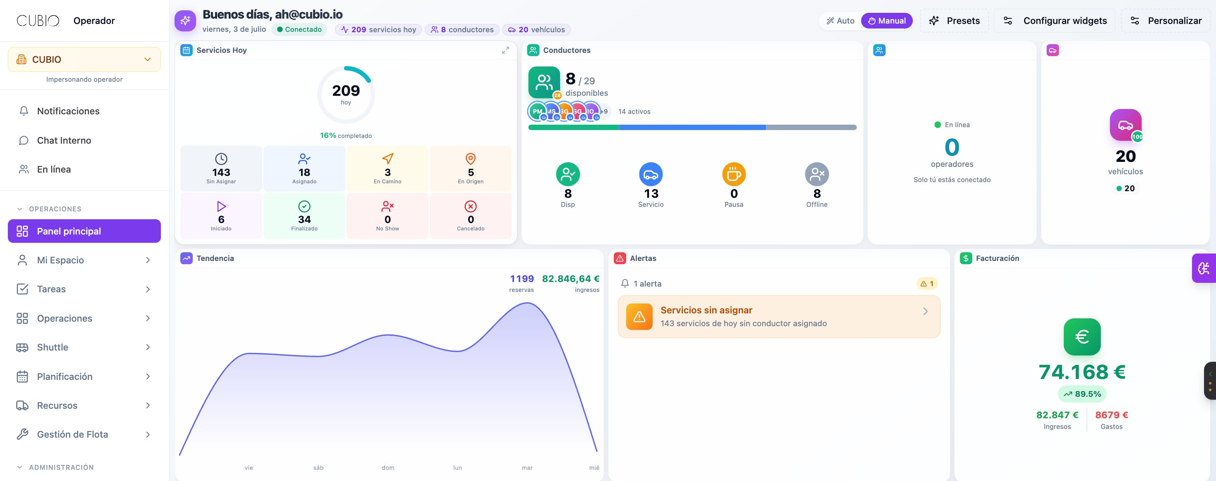Screen dimensions: 1216x481
Task: Click Configurar widgets
Action: click(1055, 21)
